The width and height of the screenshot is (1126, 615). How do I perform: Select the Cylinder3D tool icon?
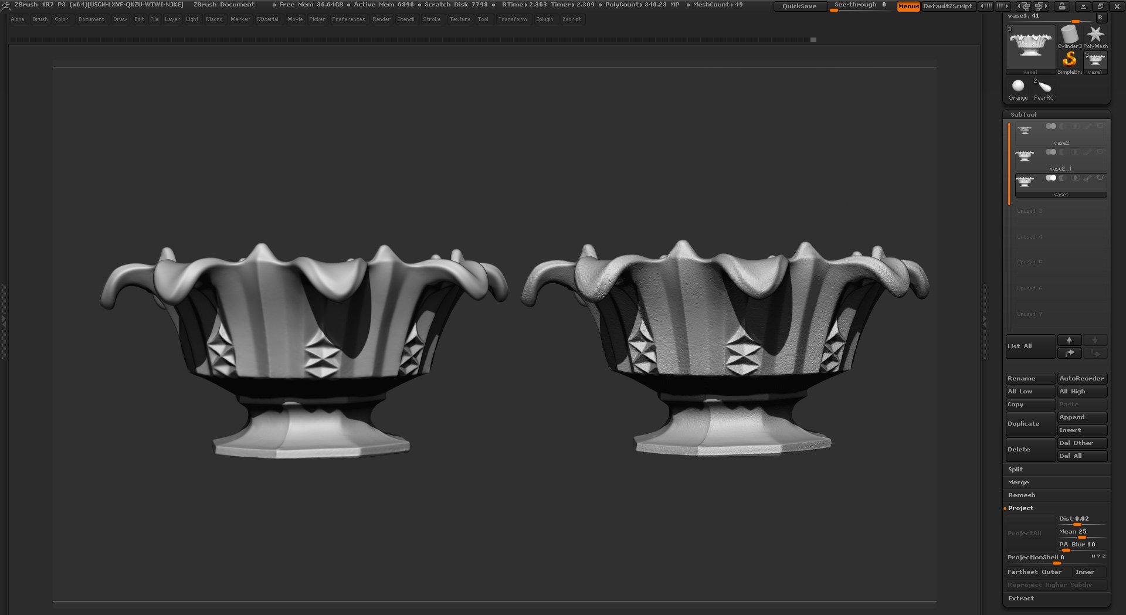point(1069,36)
